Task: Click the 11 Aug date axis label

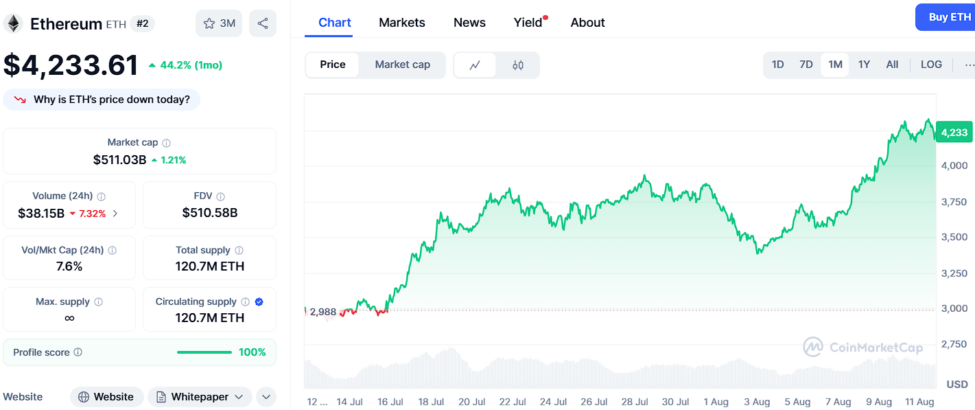Action: 919,402
